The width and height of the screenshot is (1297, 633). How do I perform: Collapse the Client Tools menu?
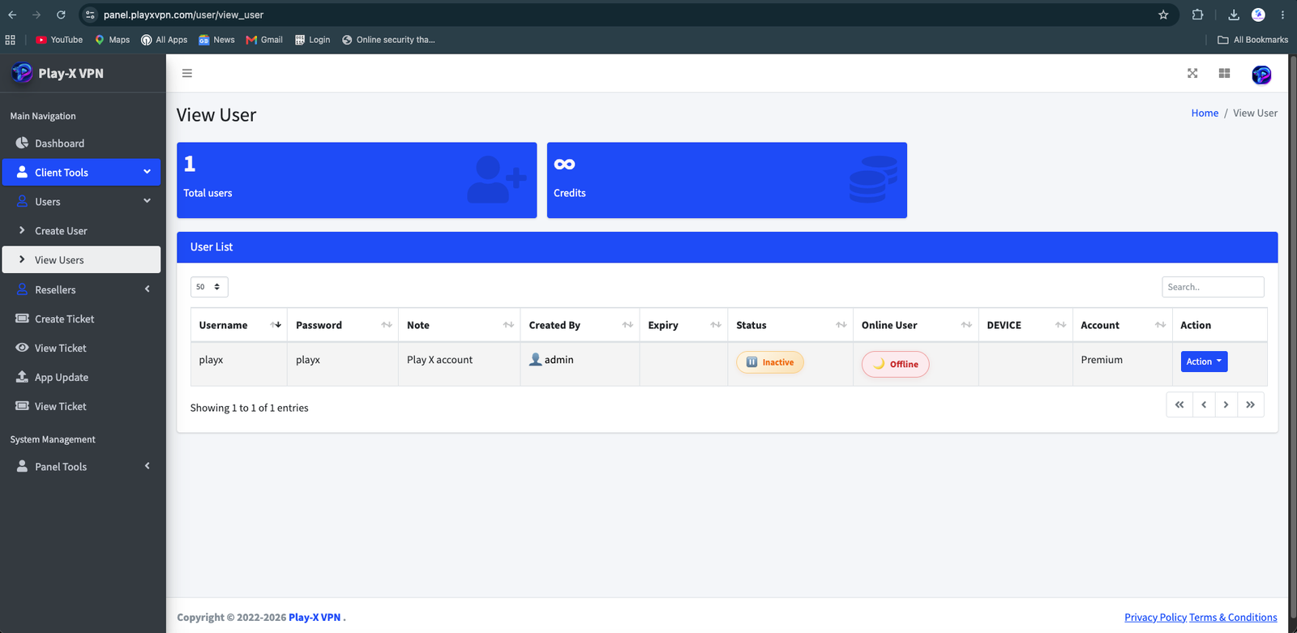coord(81,172)
